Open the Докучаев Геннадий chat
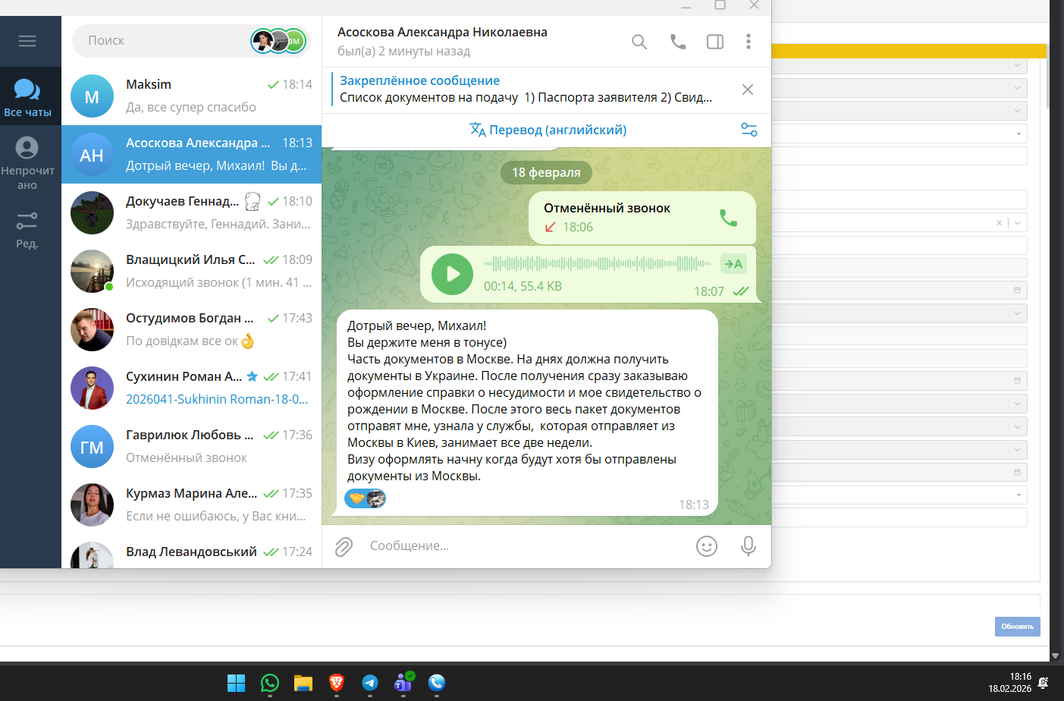The width and height of the screenshot is (1064, 701). tap(192, 212)
